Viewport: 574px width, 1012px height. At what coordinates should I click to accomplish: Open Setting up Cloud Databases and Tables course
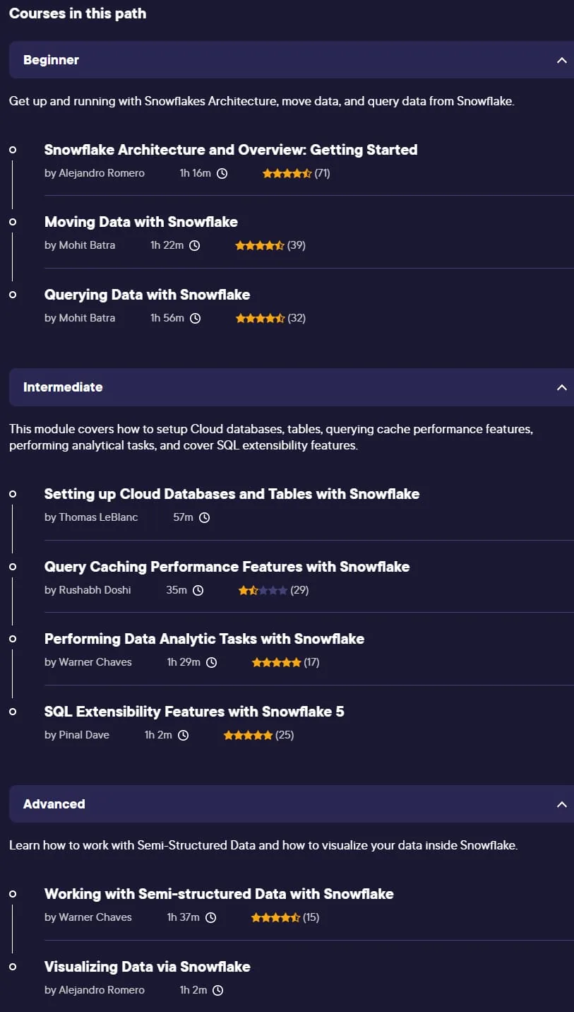coord(232,494)
